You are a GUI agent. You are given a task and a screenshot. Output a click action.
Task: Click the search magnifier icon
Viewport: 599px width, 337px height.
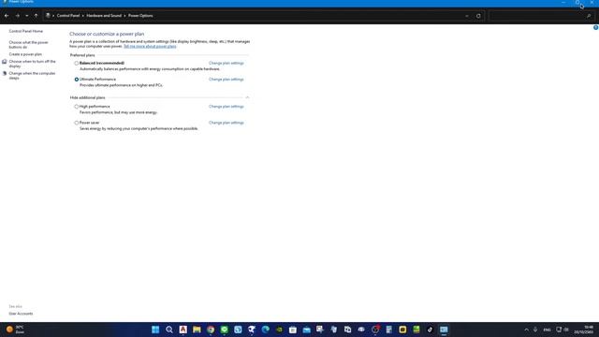point(589,16)
